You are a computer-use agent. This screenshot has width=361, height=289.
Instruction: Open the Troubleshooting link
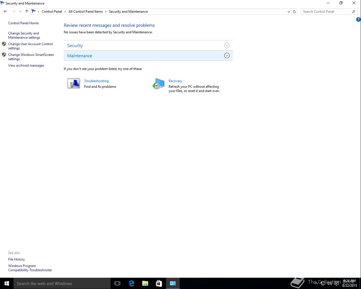[96, 81]
